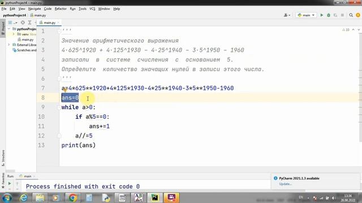Select Scratches and Consoles in tree
The height and width of the screenshot is (203, 362).
(x=24, y=50)
